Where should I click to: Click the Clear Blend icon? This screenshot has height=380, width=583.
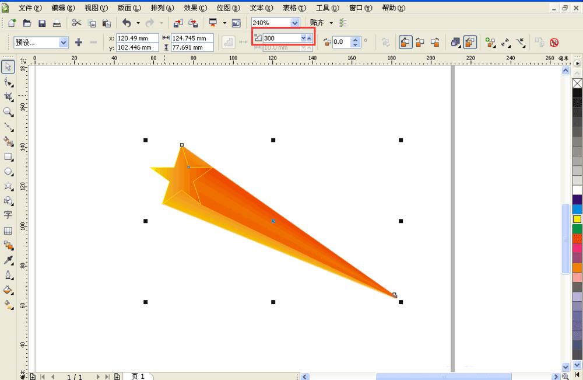(x=554, y=43)
